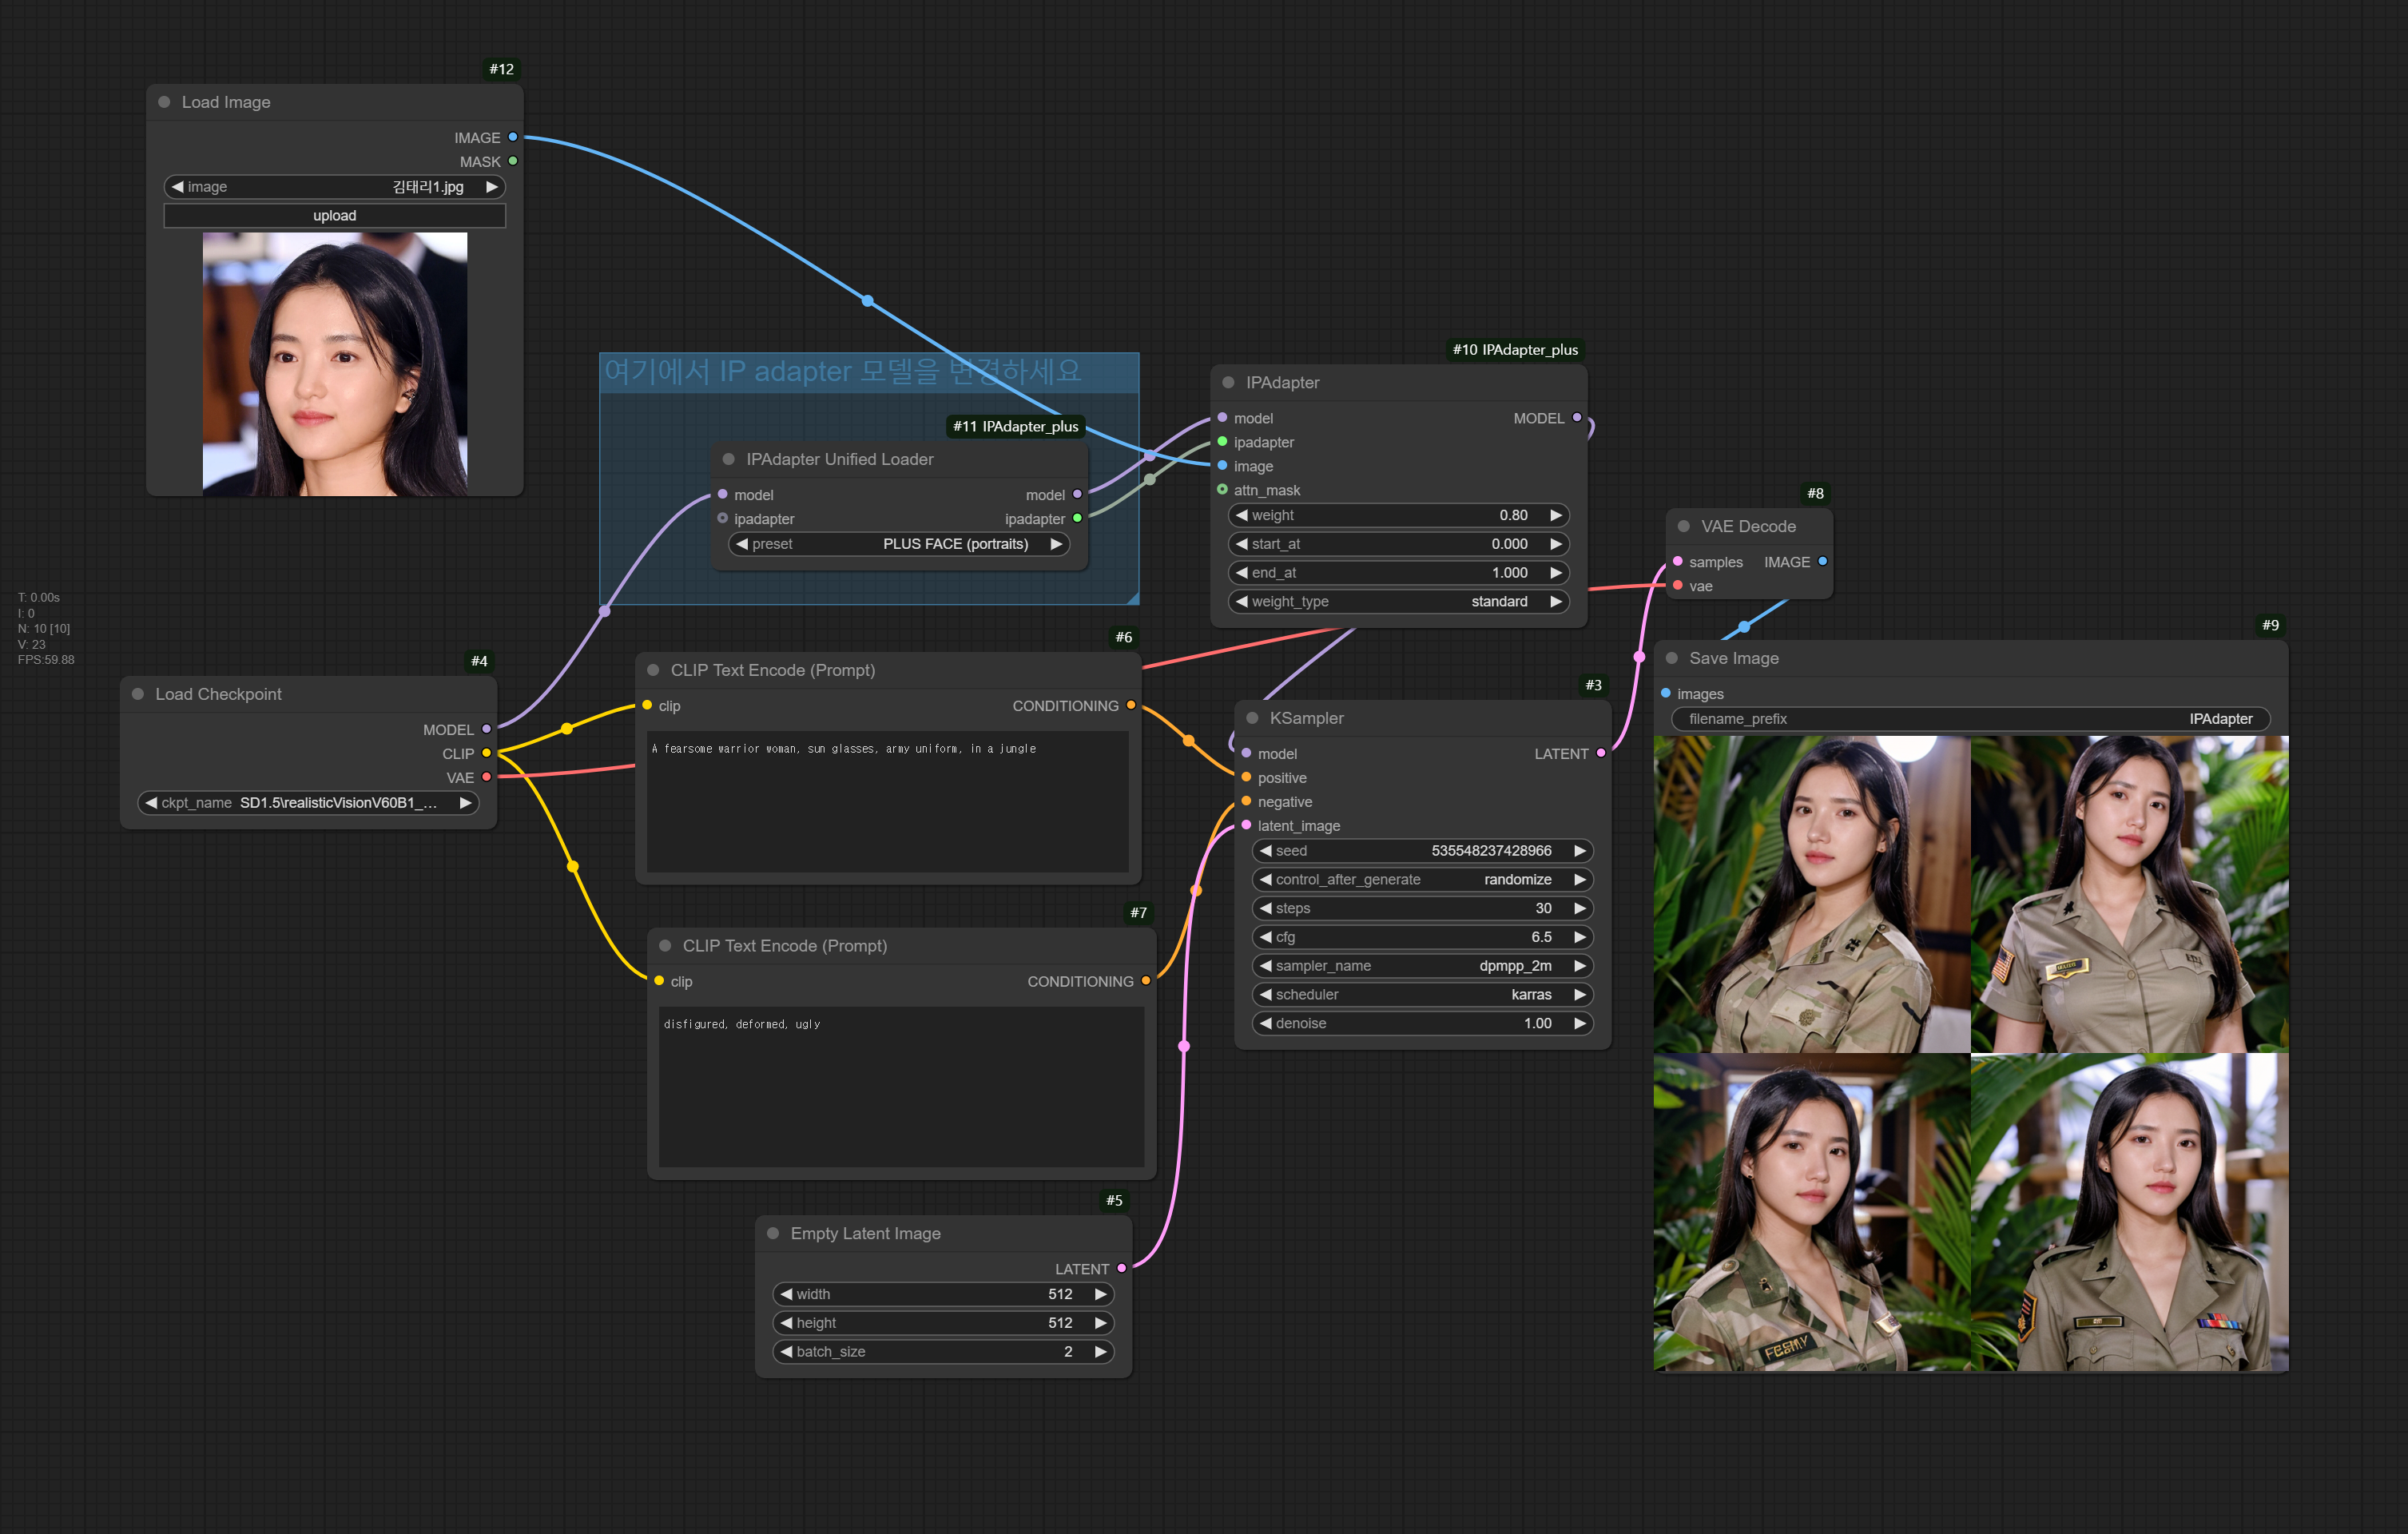Click the CLIP output port on Load Checkpoint
This screenshot has height=1534, width=2408.
point(487,753)
